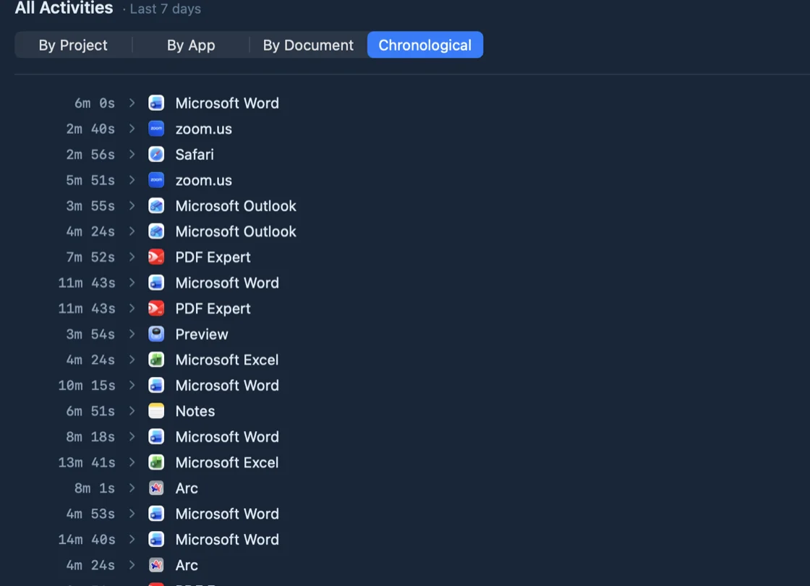Click 'Microsoft Word' label in 14m 40s row
The image size is (810, 586).
click(x=227, y=540)
